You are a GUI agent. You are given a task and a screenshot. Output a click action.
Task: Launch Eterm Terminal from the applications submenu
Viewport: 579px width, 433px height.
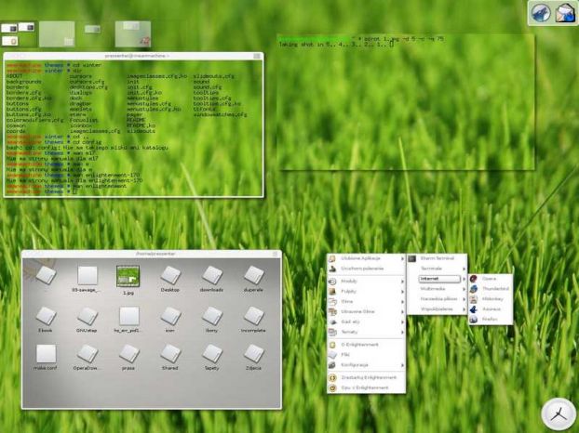tap(437, 258)
